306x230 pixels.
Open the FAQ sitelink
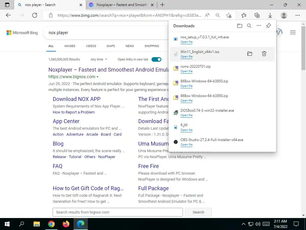(57, 166)
